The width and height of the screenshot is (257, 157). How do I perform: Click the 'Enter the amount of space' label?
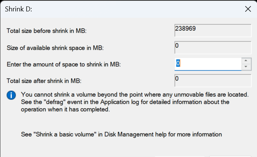click(64, 64)
